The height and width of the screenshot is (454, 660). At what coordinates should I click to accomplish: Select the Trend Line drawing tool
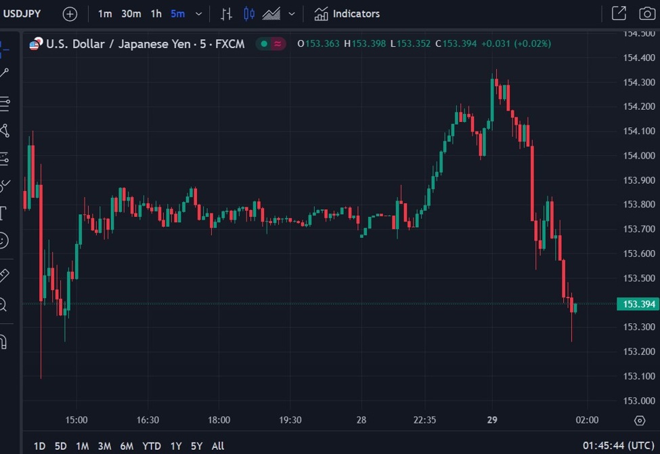click(x=7, y=71)
